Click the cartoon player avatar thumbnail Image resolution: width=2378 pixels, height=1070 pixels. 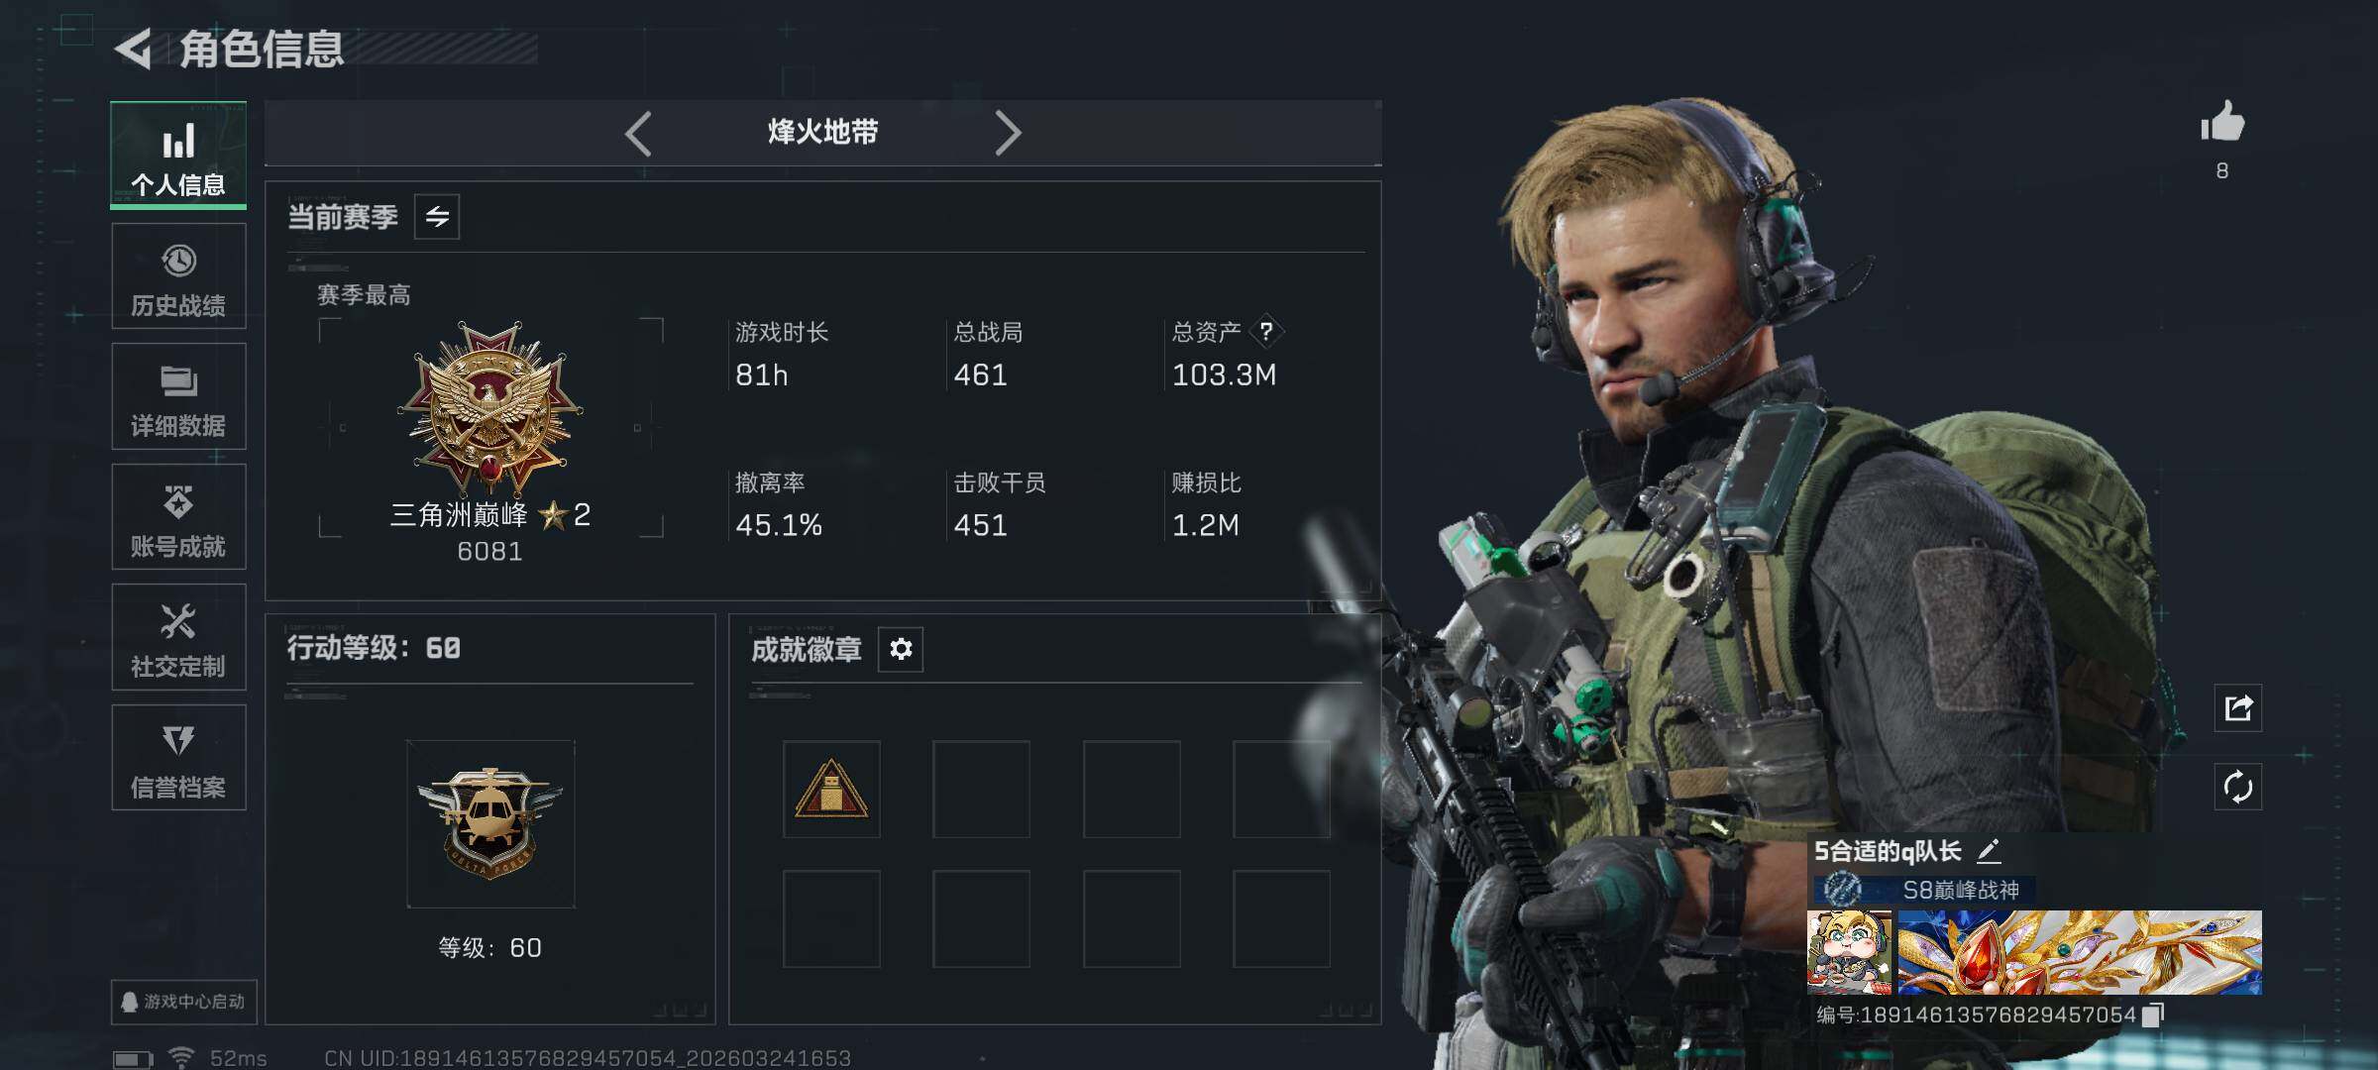[x=1849, y=952]
